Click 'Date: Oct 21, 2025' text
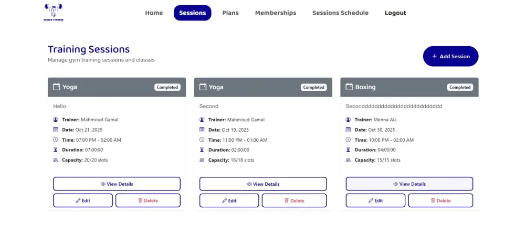 [x=82, y=130]
